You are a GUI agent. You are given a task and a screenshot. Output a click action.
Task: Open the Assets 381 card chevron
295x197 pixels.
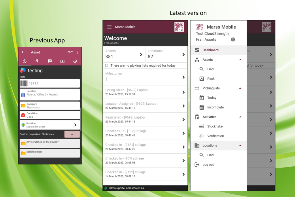141,55
